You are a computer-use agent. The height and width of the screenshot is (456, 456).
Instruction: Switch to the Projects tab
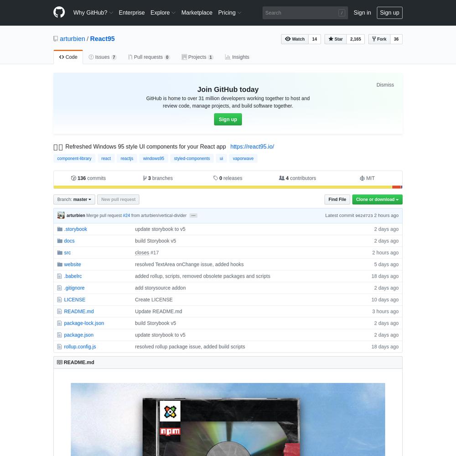tap(197, 57)
